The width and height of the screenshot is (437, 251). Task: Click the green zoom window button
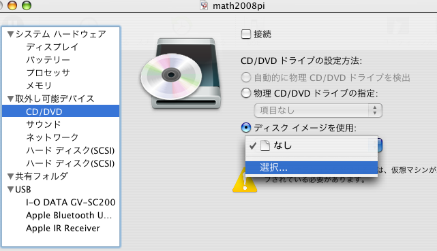point(27,5)
